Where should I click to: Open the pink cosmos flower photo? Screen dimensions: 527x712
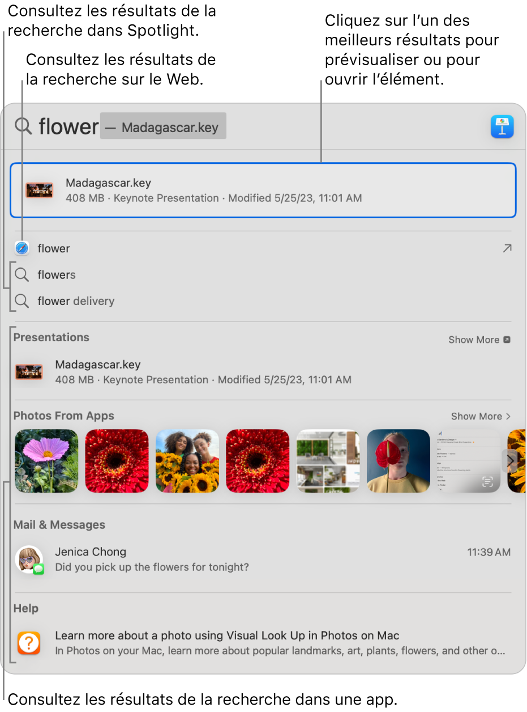pos(46,461)
